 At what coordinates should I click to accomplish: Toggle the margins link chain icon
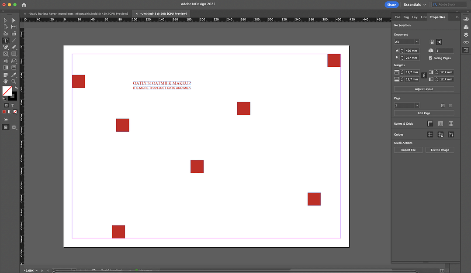point(423,75)
